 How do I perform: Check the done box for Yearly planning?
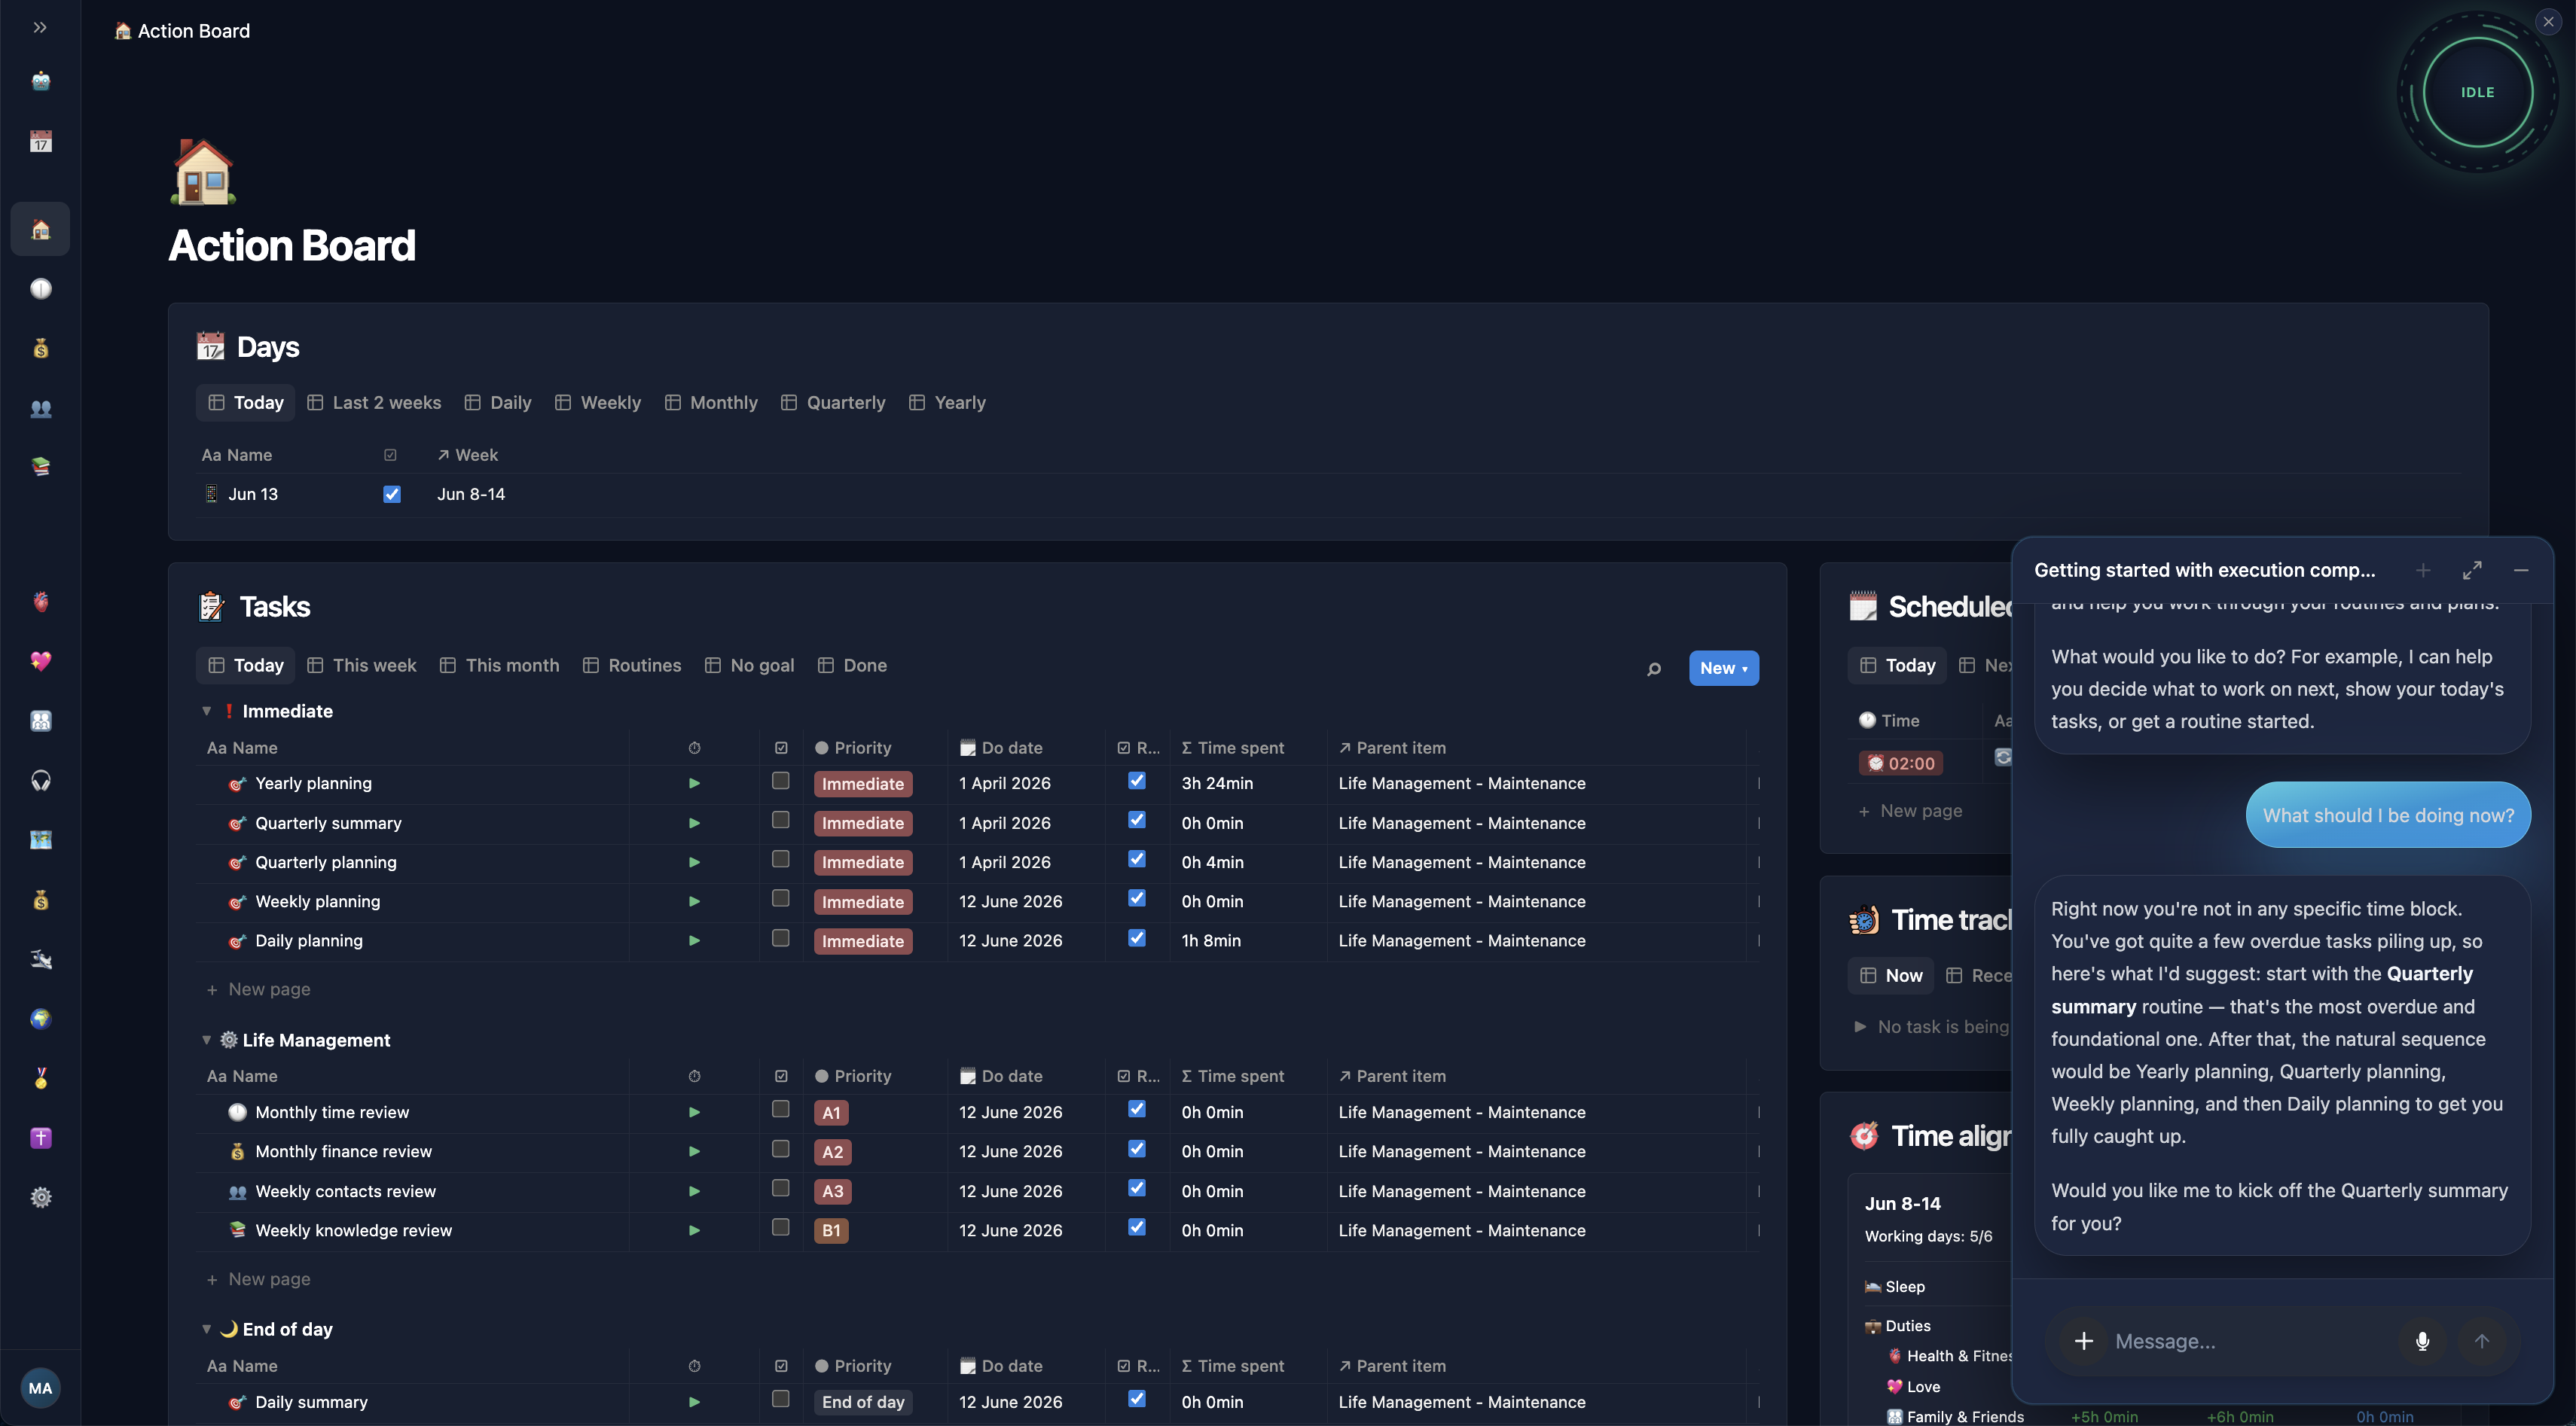coord(781,781)
